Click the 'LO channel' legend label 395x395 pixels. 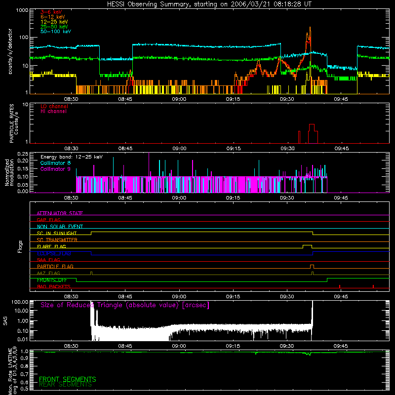[54, 106]
